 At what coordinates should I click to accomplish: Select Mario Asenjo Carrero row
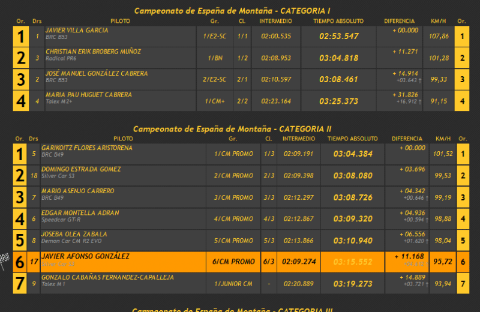(x=77, y=191)
